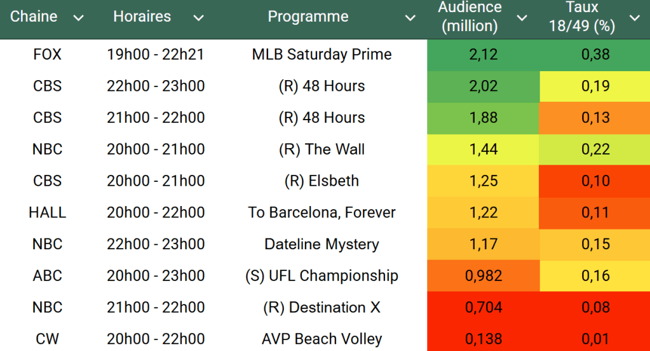
Task: Select the yellow 0,19 rating cell
Action: pyautogui.click(x=595, y=86)
